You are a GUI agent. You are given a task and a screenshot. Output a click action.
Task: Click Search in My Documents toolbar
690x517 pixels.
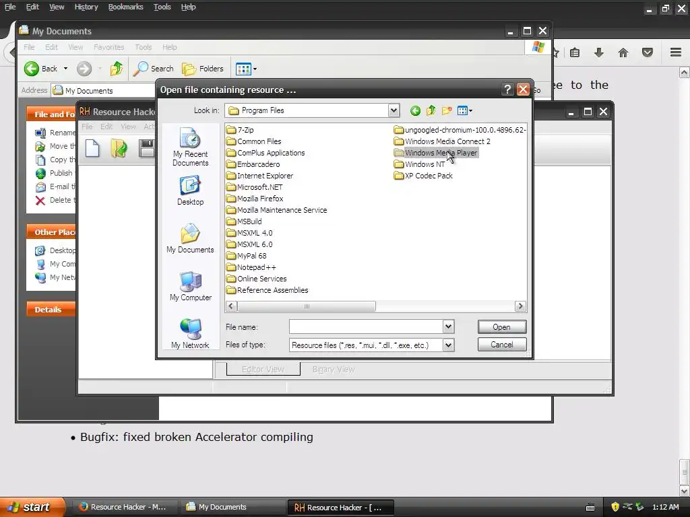point(154,69)
